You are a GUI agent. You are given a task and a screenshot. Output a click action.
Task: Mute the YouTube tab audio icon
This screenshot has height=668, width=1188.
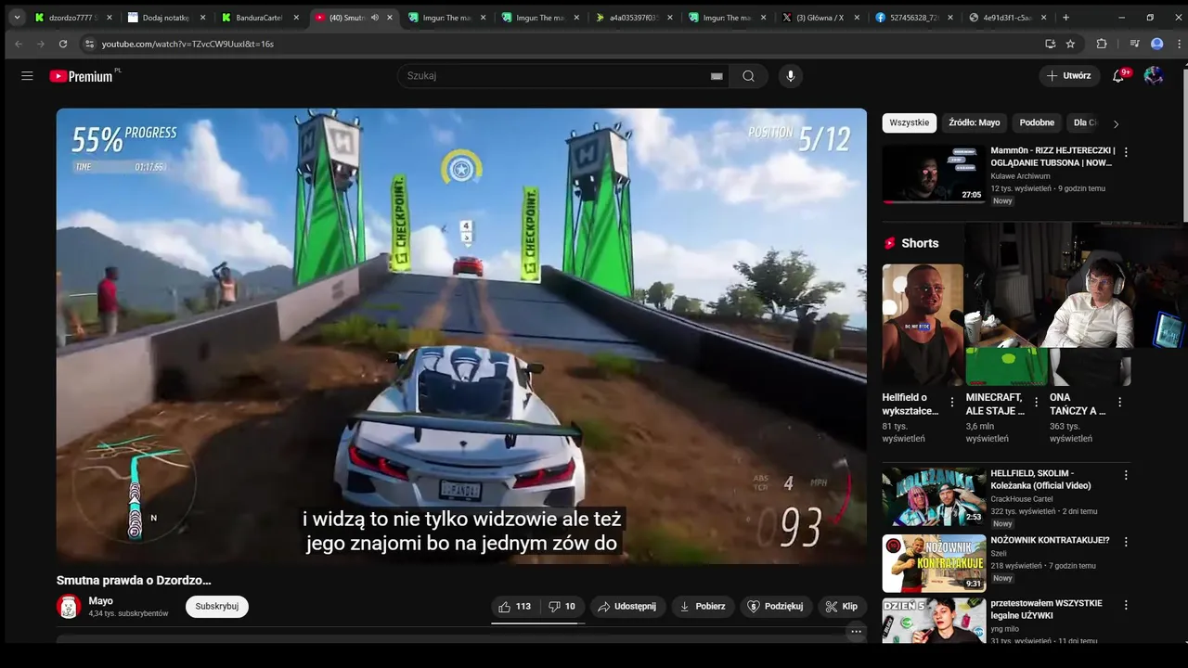coord(375,18)
